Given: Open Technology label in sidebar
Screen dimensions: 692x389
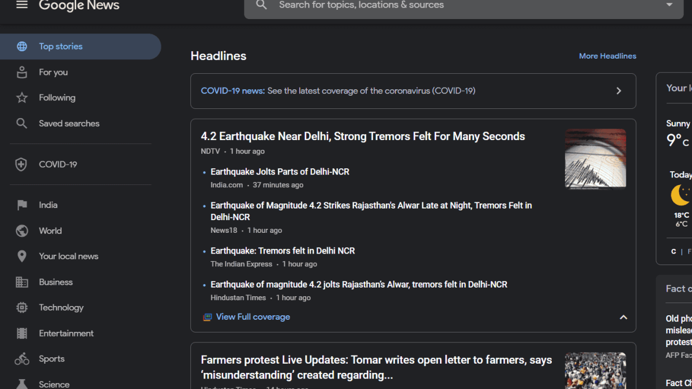Looking at the screenshot, I should click(61, 308).
